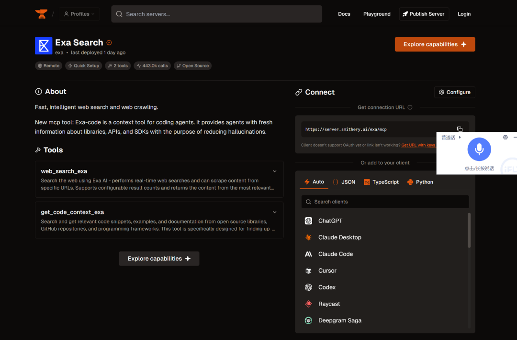Viewport: 517px width, 340px height.
Task: Open the 普通话 language dropdown
Action: pyautogui.click(x=451, y=138)
